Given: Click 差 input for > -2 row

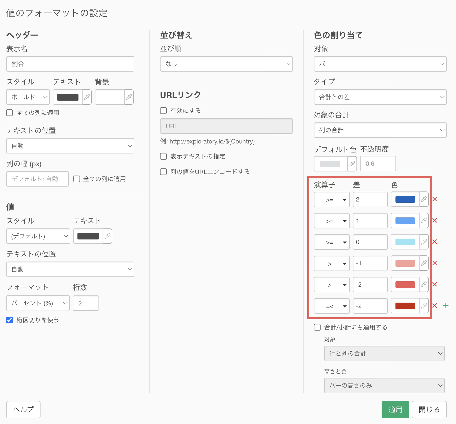Looking at the screenshot, I should pyautogui.click(x=370, y=285).
